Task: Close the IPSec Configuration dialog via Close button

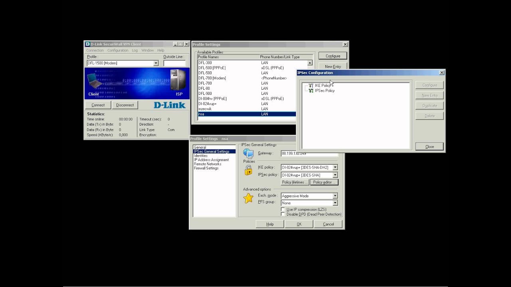Action: point(430,147)
